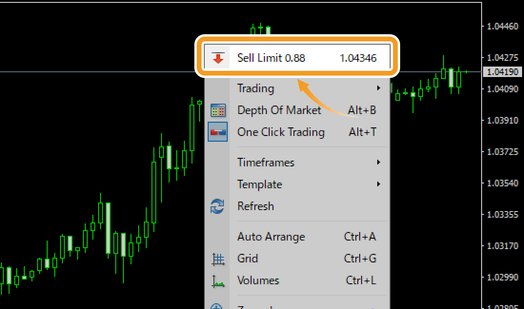The image size is (524, 309).
Task: Click the One Click Trading panel icon
Action: point(218,132)
